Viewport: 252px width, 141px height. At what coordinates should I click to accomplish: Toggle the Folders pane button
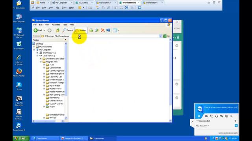tap(81, 31)
